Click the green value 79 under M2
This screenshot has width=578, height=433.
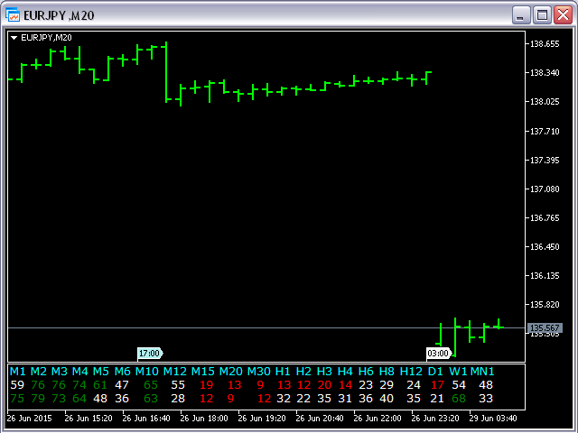[38, 399]
